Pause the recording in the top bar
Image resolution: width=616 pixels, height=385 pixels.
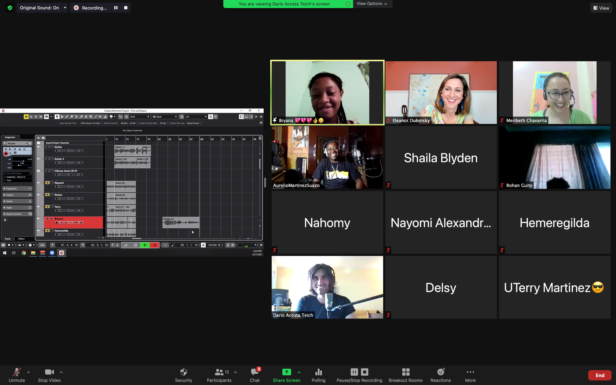(116, 8)
